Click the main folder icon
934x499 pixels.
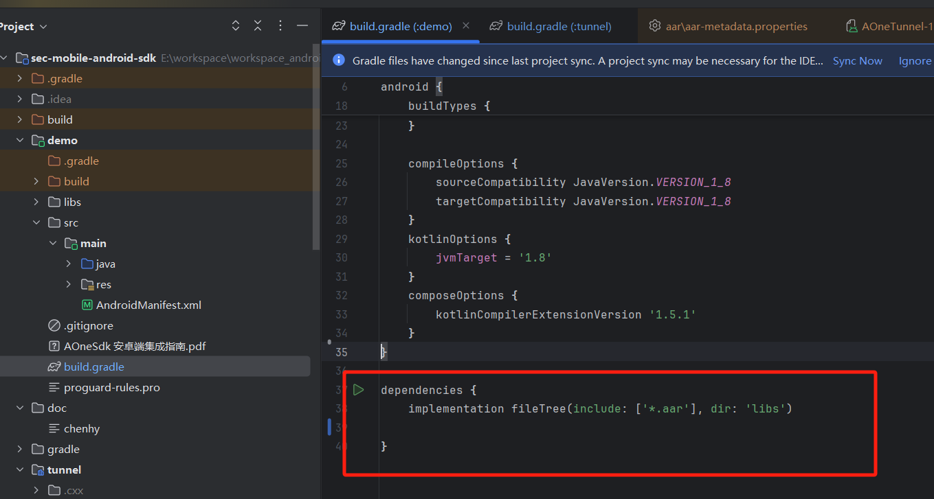tap(71, 244)
